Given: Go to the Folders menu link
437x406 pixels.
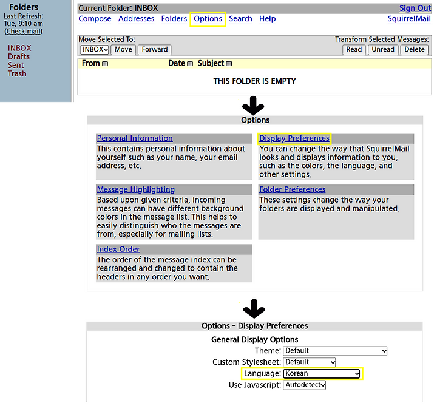Looking at the screenshot, I should pos(174,19).
